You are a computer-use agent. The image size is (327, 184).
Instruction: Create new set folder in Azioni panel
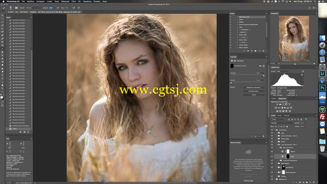point(255,51)
